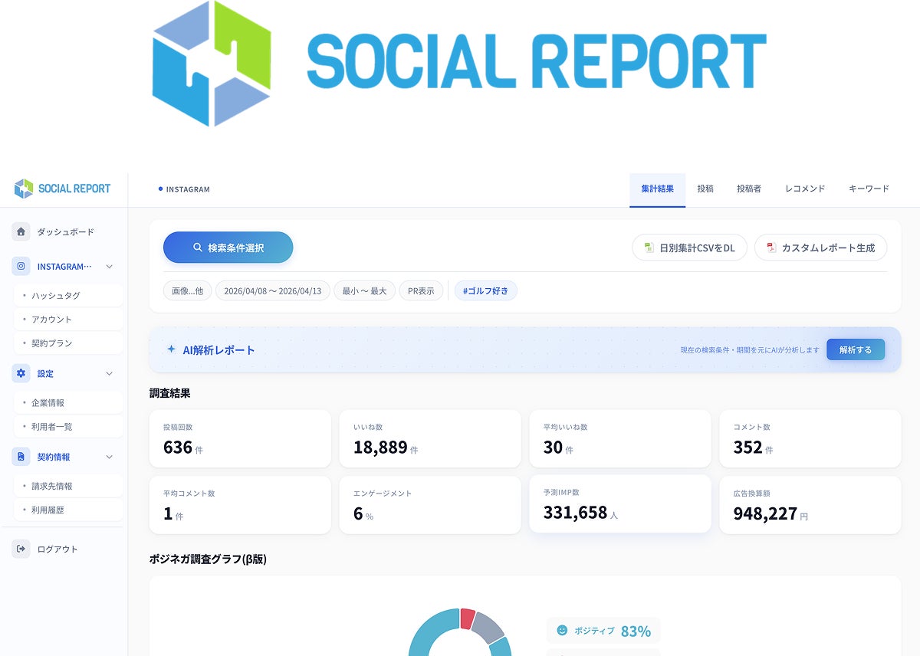920x656 pixels.
Task: Click the red segment of donut chart
Action: point(467,619)
